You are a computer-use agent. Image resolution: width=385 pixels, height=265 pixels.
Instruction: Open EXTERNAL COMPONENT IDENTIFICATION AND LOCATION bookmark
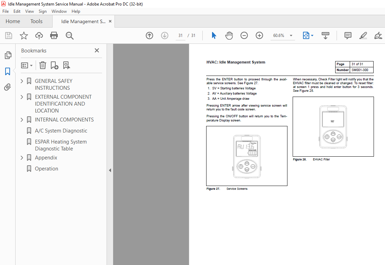[x=63, y=104]
